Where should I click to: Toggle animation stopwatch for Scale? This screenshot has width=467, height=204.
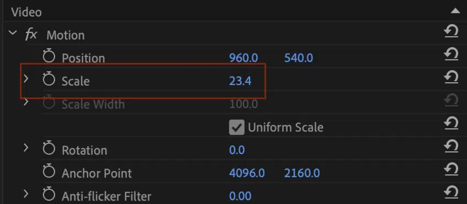pyautogui.click(x=49, y=79)
